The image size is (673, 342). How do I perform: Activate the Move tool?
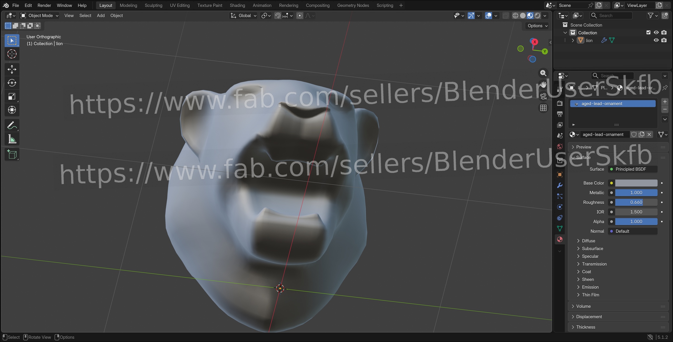[x=12, y=69]
